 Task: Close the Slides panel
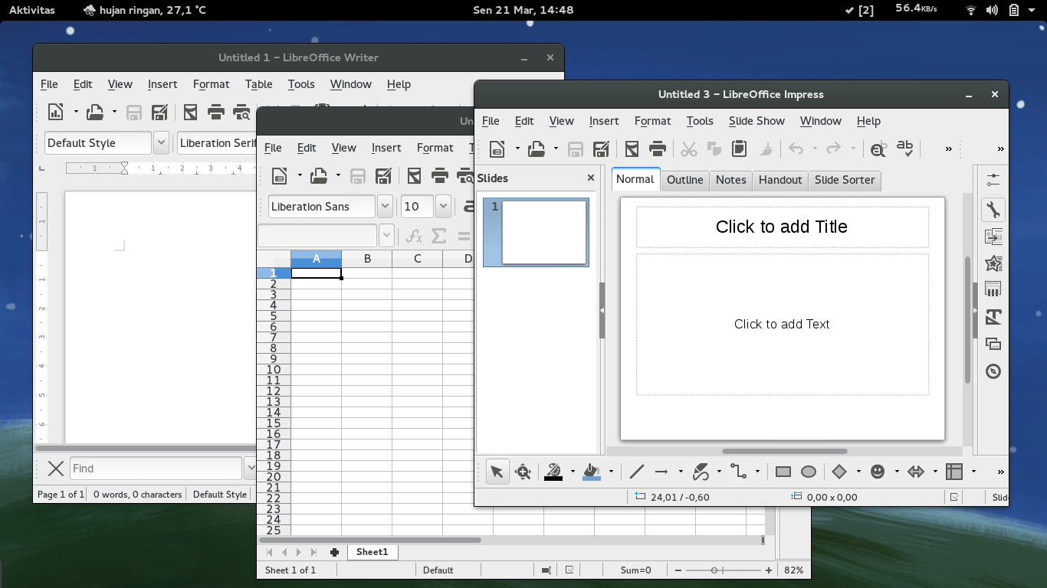pos(590,178)
